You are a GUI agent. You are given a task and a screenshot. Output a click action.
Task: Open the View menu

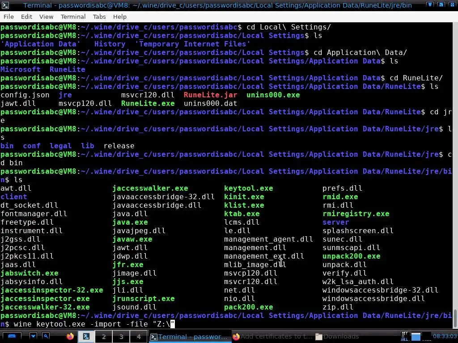click(x=46, y=17)
